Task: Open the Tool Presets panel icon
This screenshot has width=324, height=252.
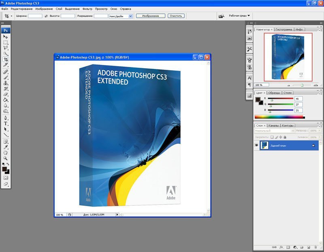Action: click(249, 49)
